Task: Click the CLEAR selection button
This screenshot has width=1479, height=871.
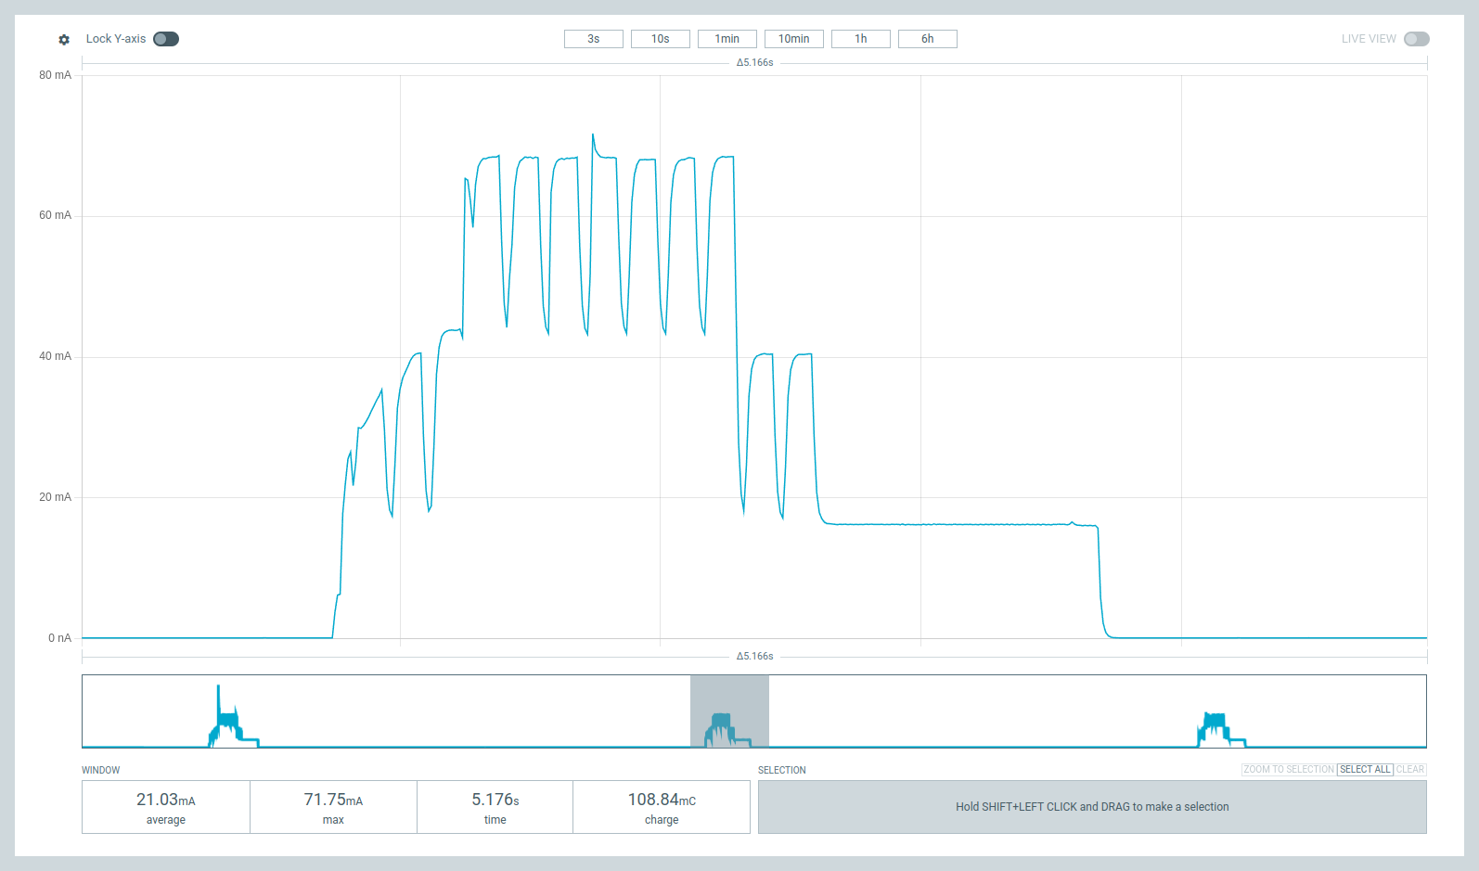Action: click(1410, 770)
